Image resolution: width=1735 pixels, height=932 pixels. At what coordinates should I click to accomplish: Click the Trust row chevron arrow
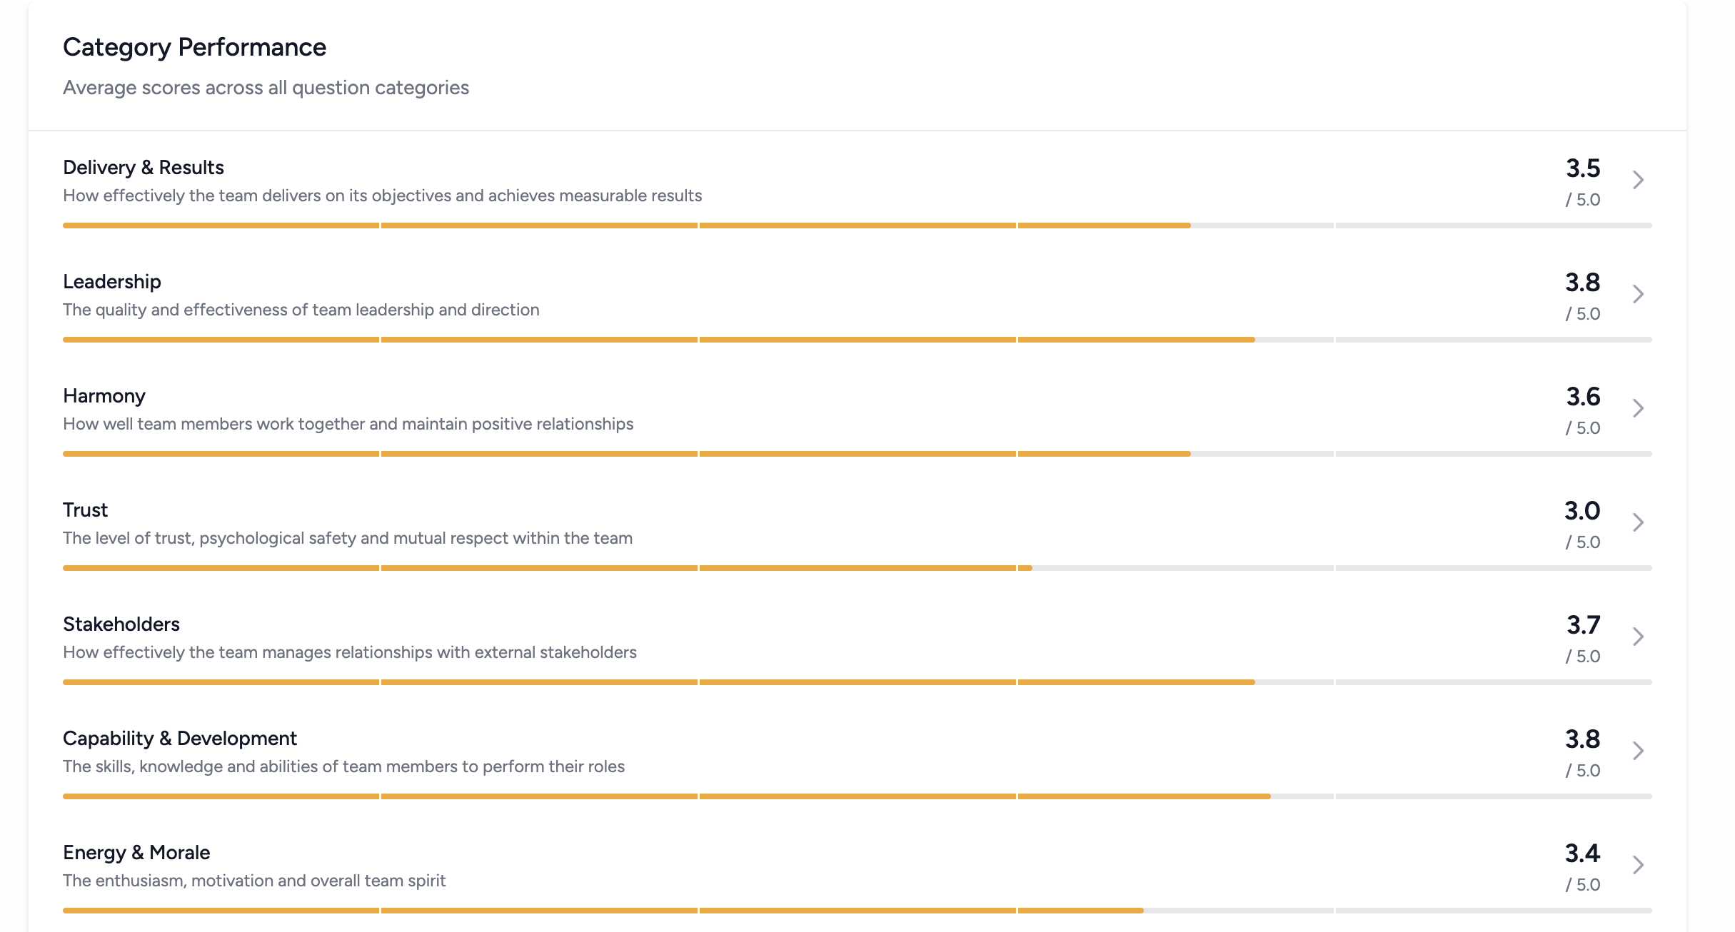click(x=1638, y=522)
